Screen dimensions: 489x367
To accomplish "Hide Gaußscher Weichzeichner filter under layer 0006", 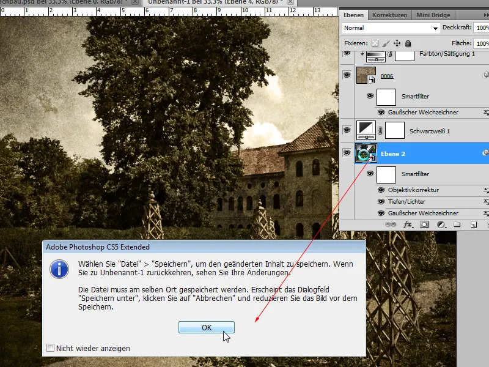I will (381, 113).
